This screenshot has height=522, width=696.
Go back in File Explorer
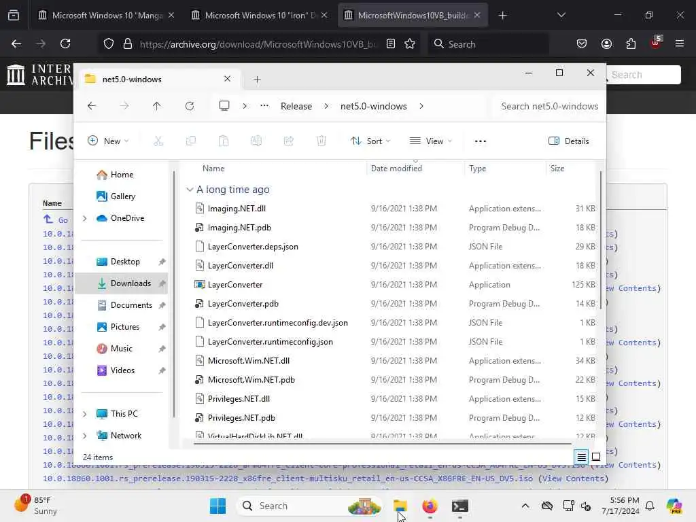point(92,106)
